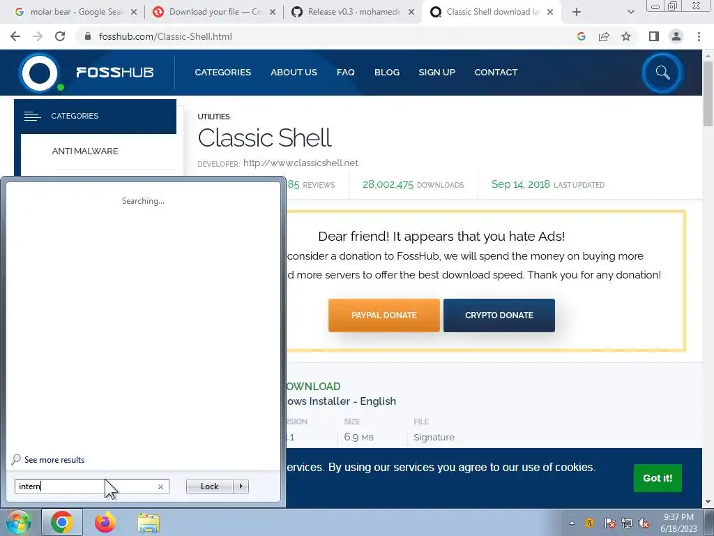Open Chrome from the taskbar
The image size is (714, 536).
pos(62,522)
